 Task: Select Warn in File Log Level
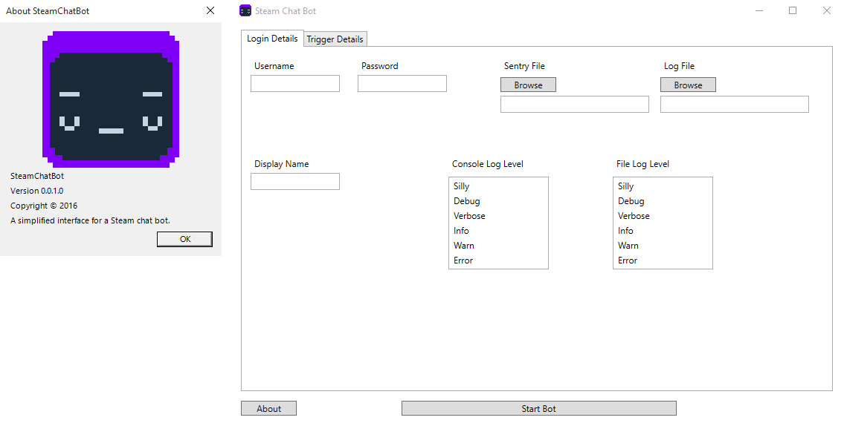663,246
